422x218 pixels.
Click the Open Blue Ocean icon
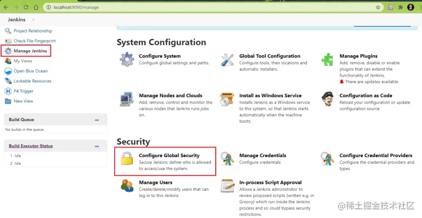tap(8, 71)
